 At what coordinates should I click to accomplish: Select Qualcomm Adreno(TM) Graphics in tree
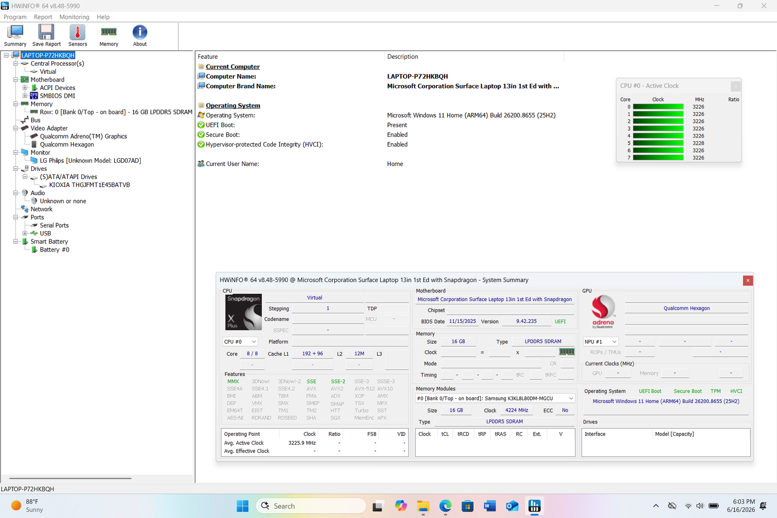84,136
